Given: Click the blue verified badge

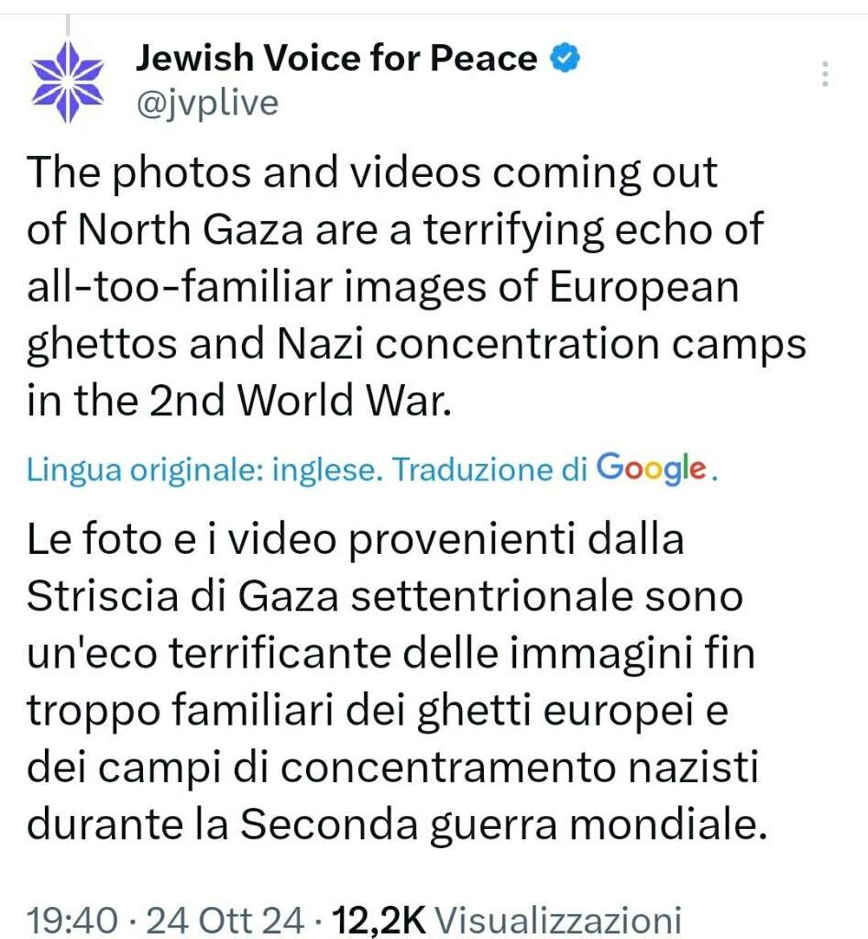Looking at the screenshot, I should tap(566, 58).
